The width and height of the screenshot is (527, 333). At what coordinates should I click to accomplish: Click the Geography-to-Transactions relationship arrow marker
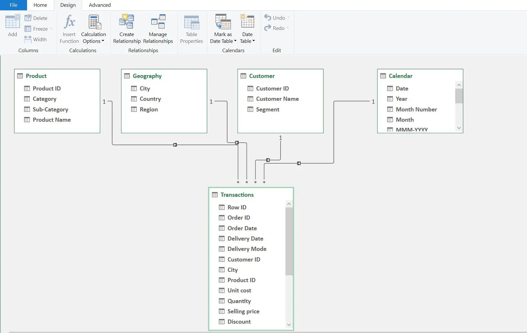[x=237, y=142]
